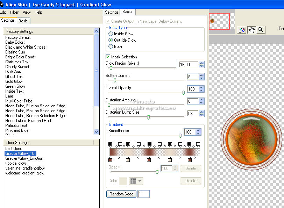Switch to the left Basic tab
Viewport: 284px width, 208px height.
23,21
